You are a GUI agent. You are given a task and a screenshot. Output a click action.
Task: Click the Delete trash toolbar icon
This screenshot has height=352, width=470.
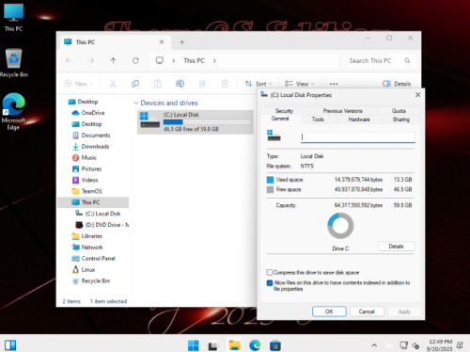[x=225, y=84]
